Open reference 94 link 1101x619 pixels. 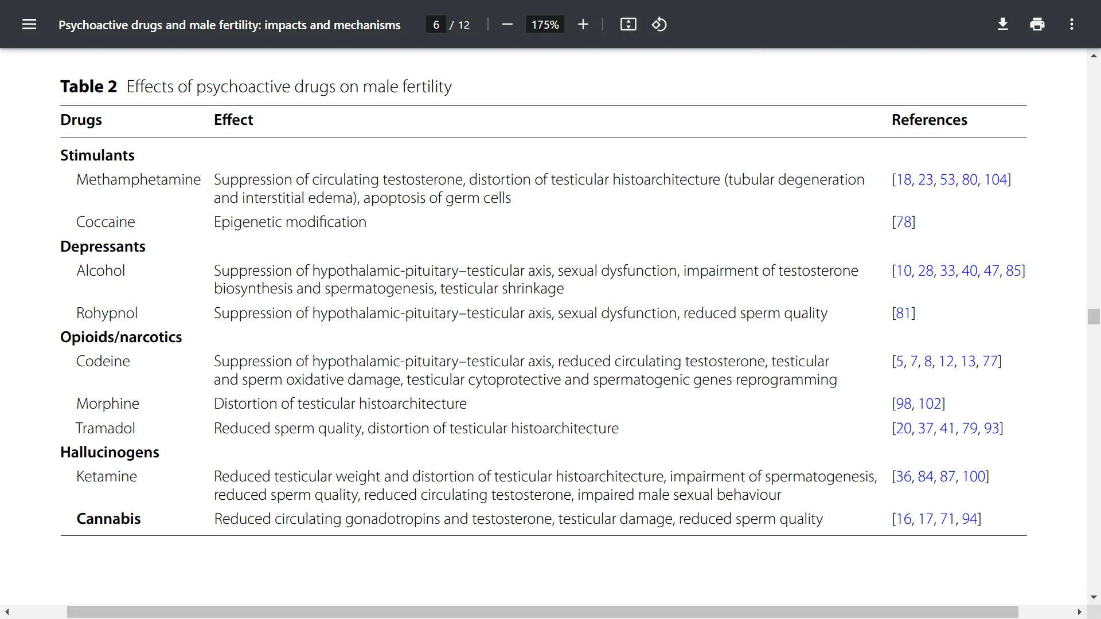pyautogui.click(x=970, y=519)
